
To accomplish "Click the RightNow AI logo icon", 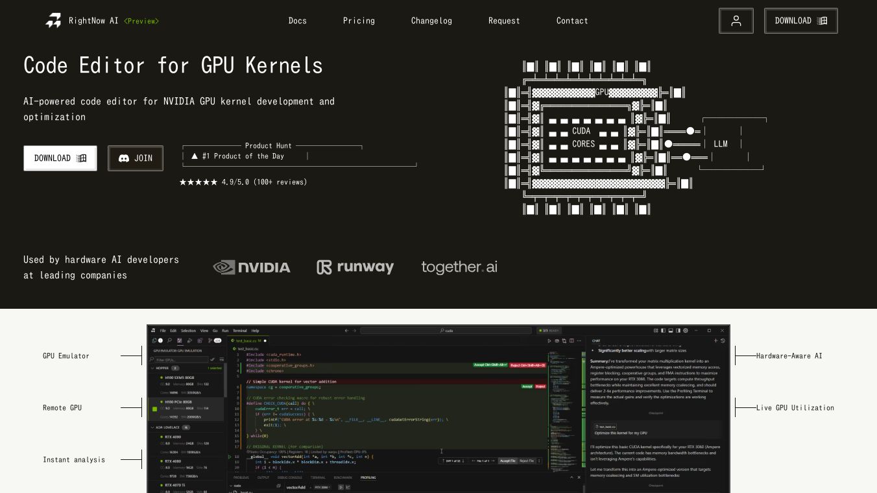I will tap(53, 21).
